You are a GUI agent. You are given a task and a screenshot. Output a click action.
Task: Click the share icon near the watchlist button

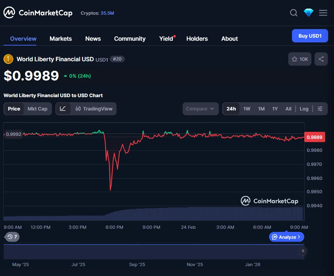click(321, 59)
